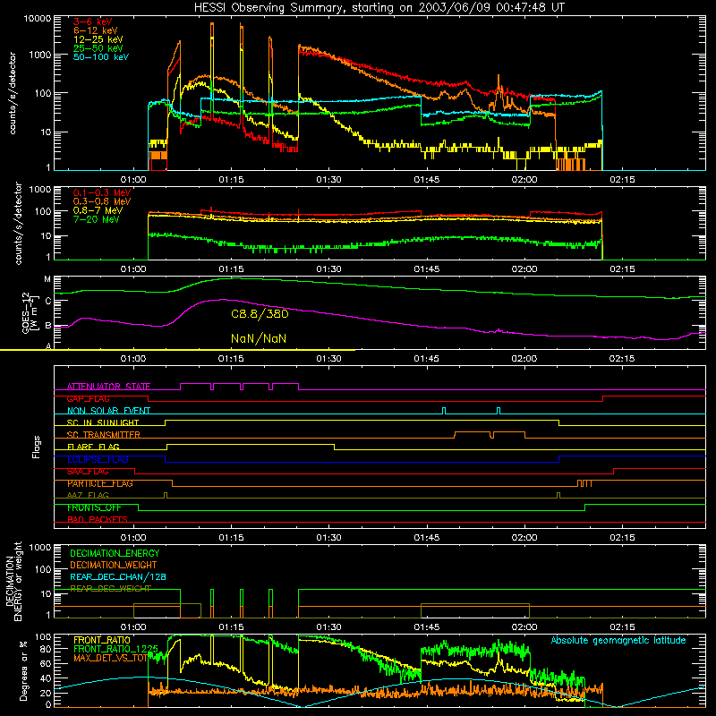Click the NaN/NaN annotation in GOES panel
Viewport: 716px width, 716px height.
(x=259, y=339)
